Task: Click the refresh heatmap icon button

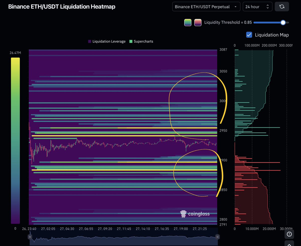Action: (282, 7)
